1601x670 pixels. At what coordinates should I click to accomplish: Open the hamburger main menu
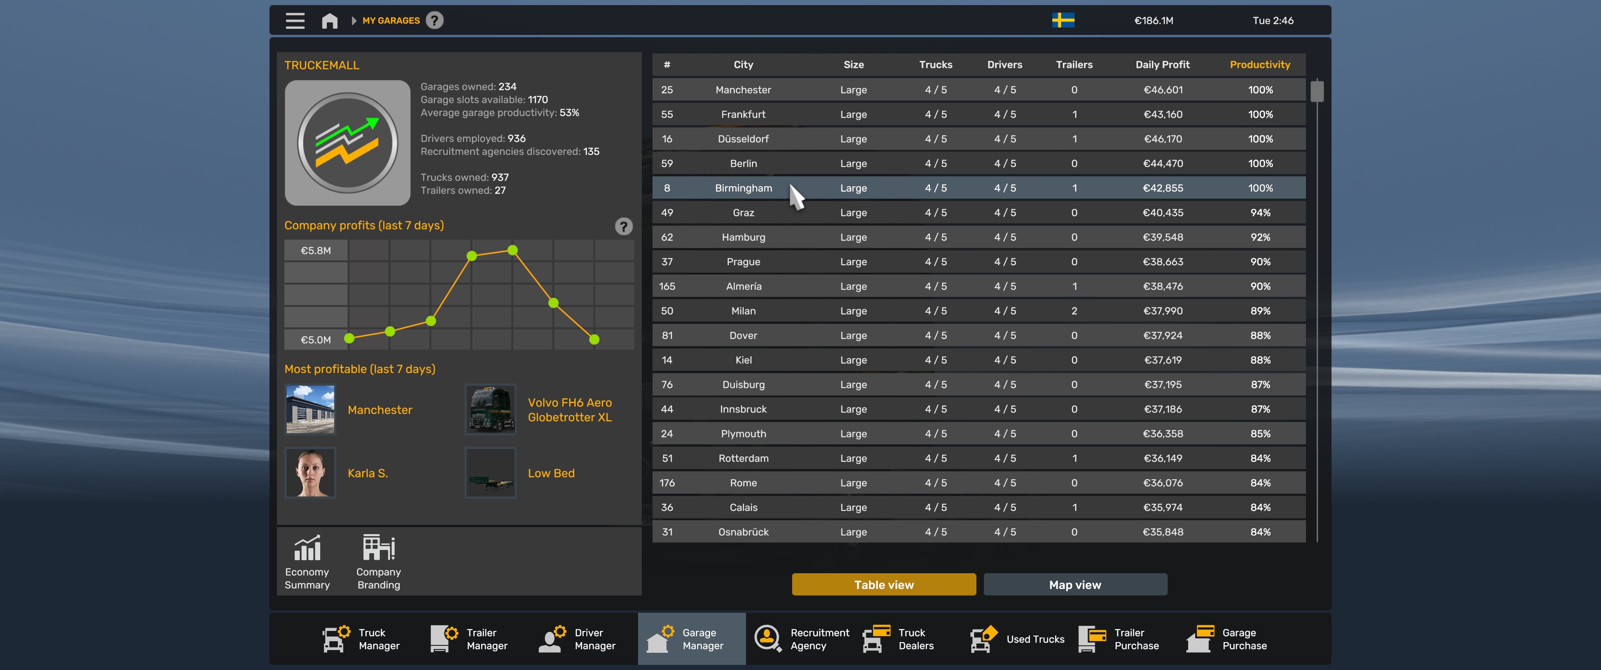(295, 20)
